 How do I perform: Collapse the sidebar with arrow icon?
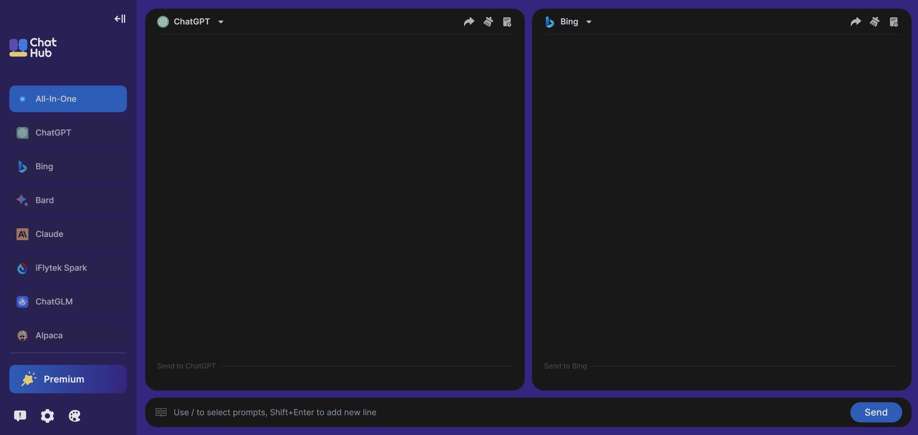(x=120, y=19)
